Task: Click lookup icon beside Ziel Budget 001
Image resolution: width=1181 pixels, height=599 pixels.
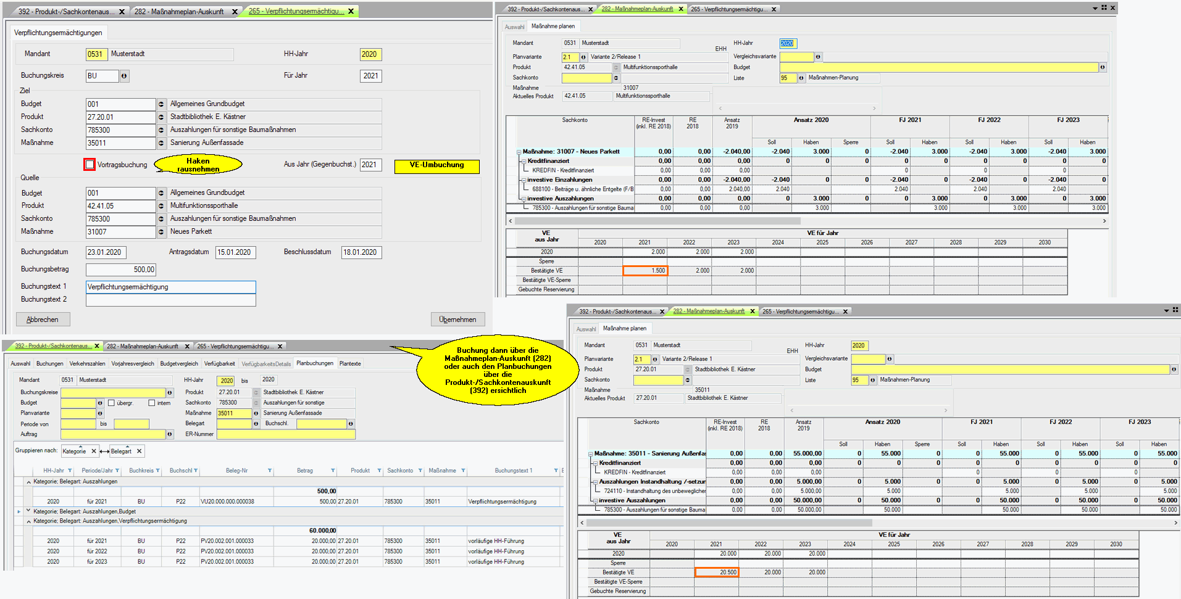Action: pos(161,104)
